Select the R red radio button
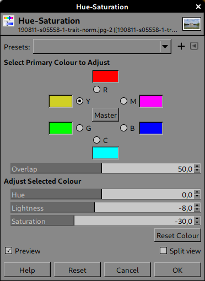 tap(97, 90)
